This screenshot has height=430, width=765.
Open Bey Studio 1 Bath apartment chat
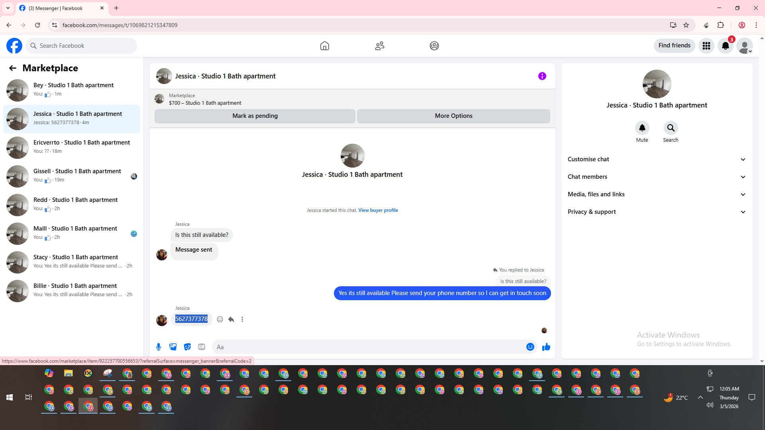72,90
